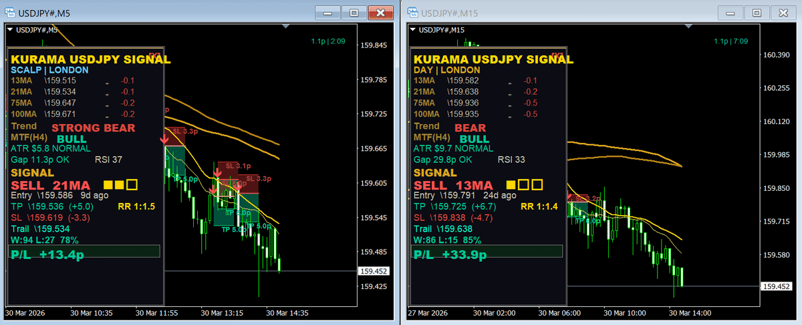Click the BULL status in M5 window
Viewport: 802px width, 325px height.
[72, 139]
